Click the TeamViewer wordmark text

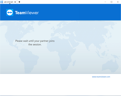pos(27,13)
